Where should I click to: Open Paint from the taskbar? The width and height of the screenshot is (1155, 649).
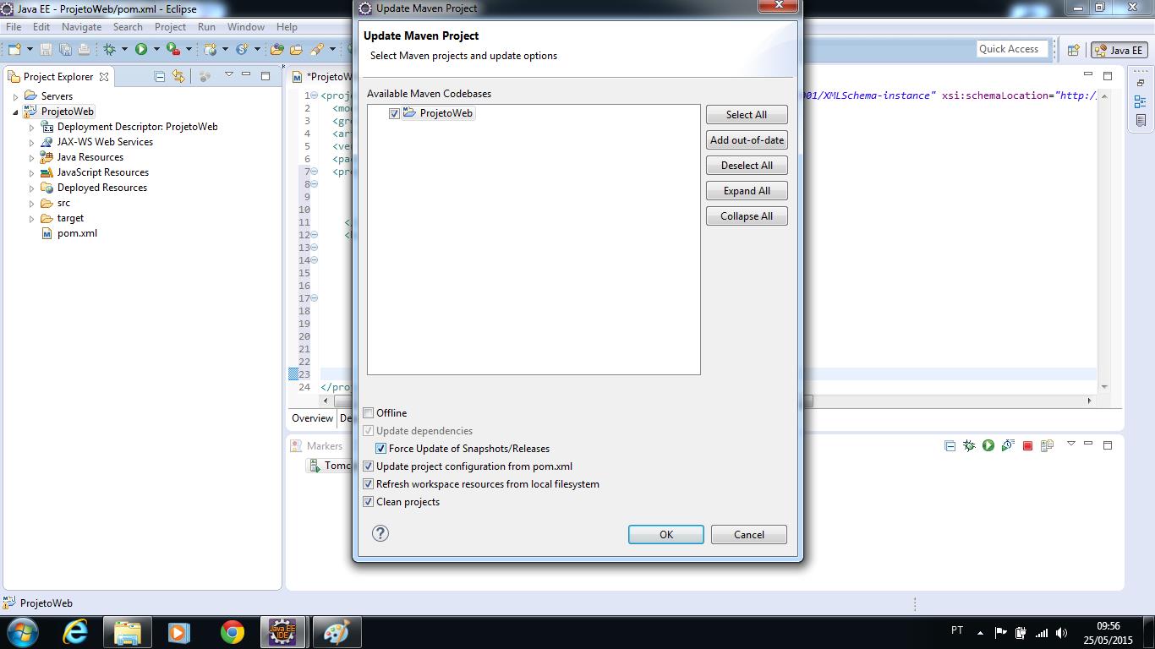[337, 631]
